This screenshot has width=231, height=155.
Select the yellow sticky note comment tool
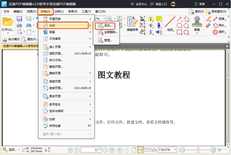159,19
